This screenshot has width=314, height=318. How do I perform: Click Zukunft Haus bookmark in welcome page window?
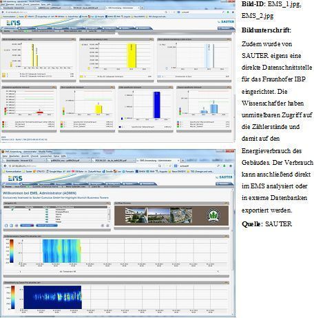[94, 171]
